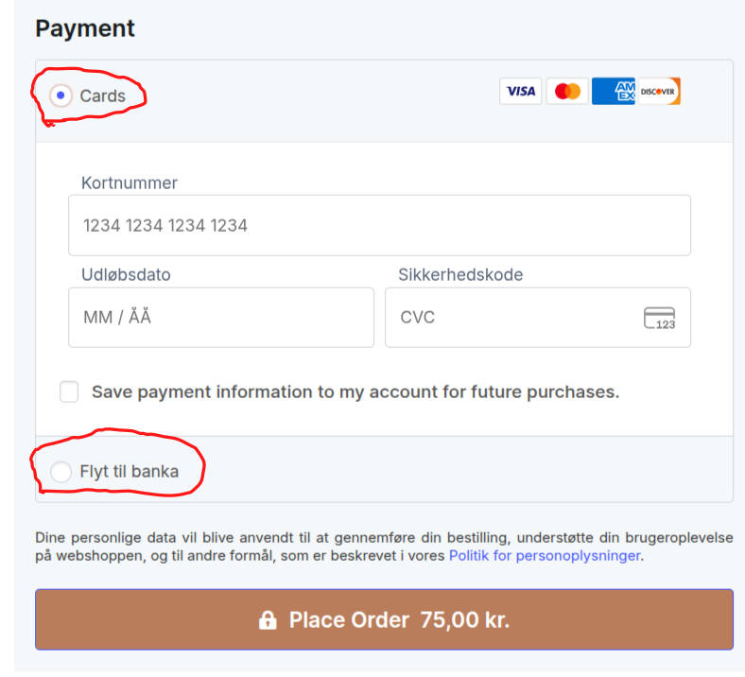Click the Udløbsdato MM / ÅÅ field

[x=220, y=318]
